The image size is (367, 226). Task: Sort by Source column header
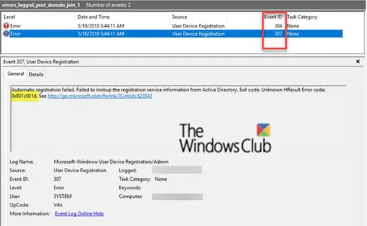pos(179,17)
